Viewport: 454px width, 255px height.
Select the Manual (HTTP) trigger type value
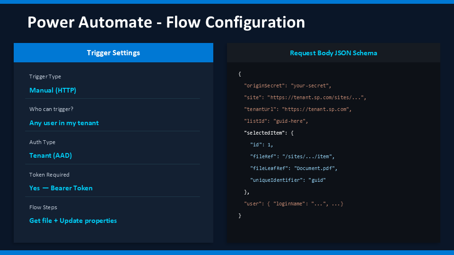tap(52, 90)
